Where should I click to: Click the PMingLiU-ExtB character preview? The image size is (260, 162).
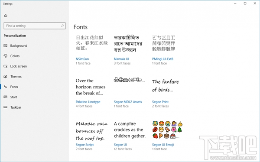coord(163,43)
